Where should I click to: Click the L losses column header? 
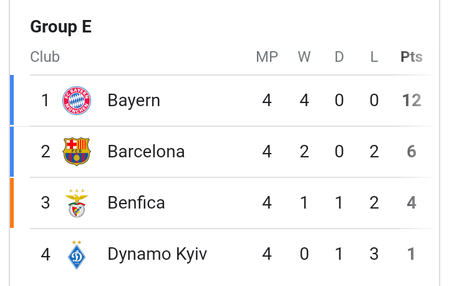click(374, 57)
